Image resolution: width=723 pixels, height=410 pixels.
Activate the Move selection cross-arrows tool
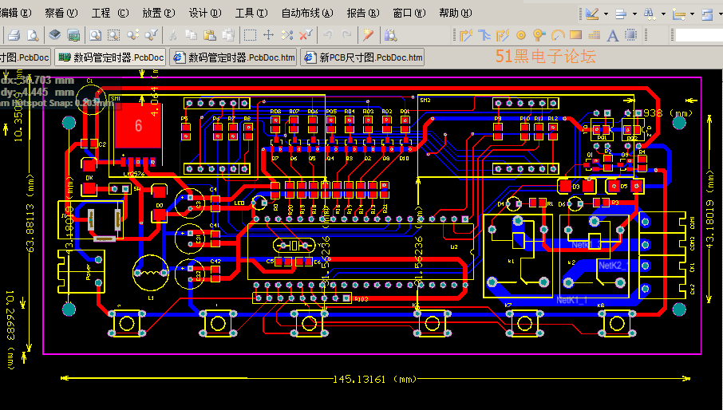[268, 35]
